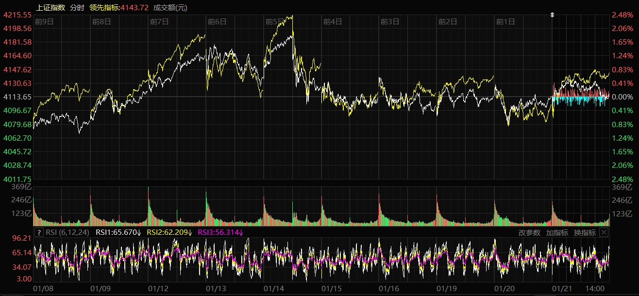Open 改参数 to modify RSI parameters

pyautogui.click(x=529, y=232)
